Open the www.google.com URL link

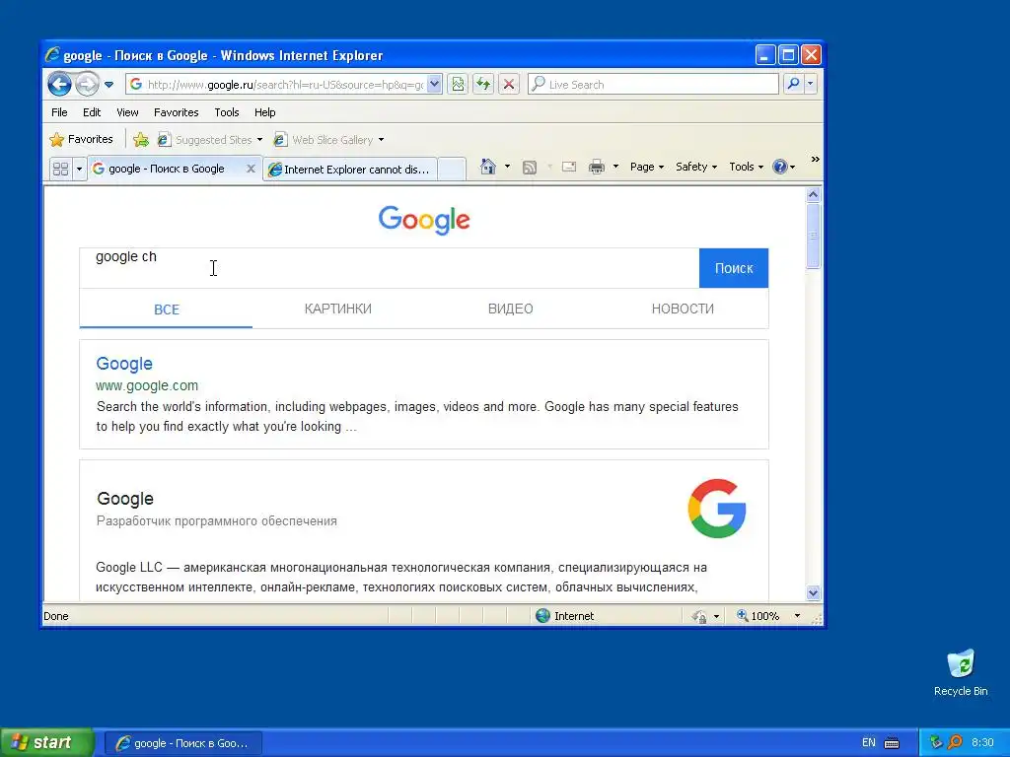[147, 385]
